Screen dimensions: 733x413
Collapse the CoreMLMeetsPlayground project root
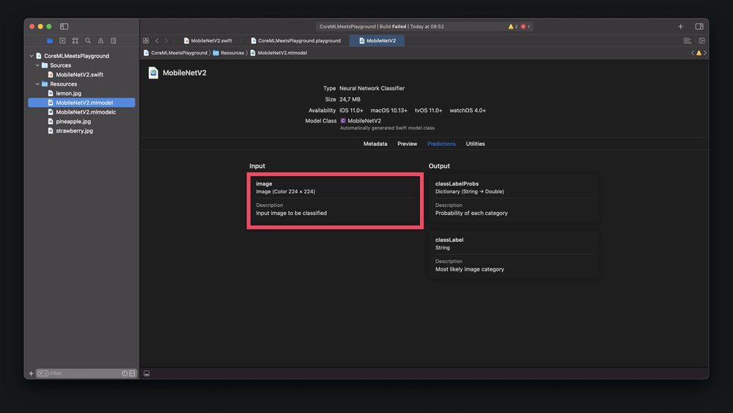tap(32, 56)
